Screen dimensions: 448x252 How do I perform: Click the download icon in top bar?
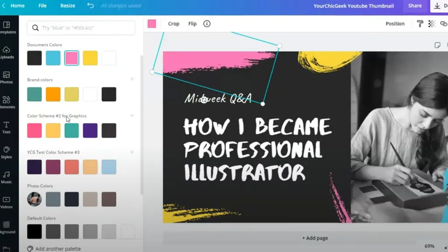pyautogui.click(x=437, y=6)
